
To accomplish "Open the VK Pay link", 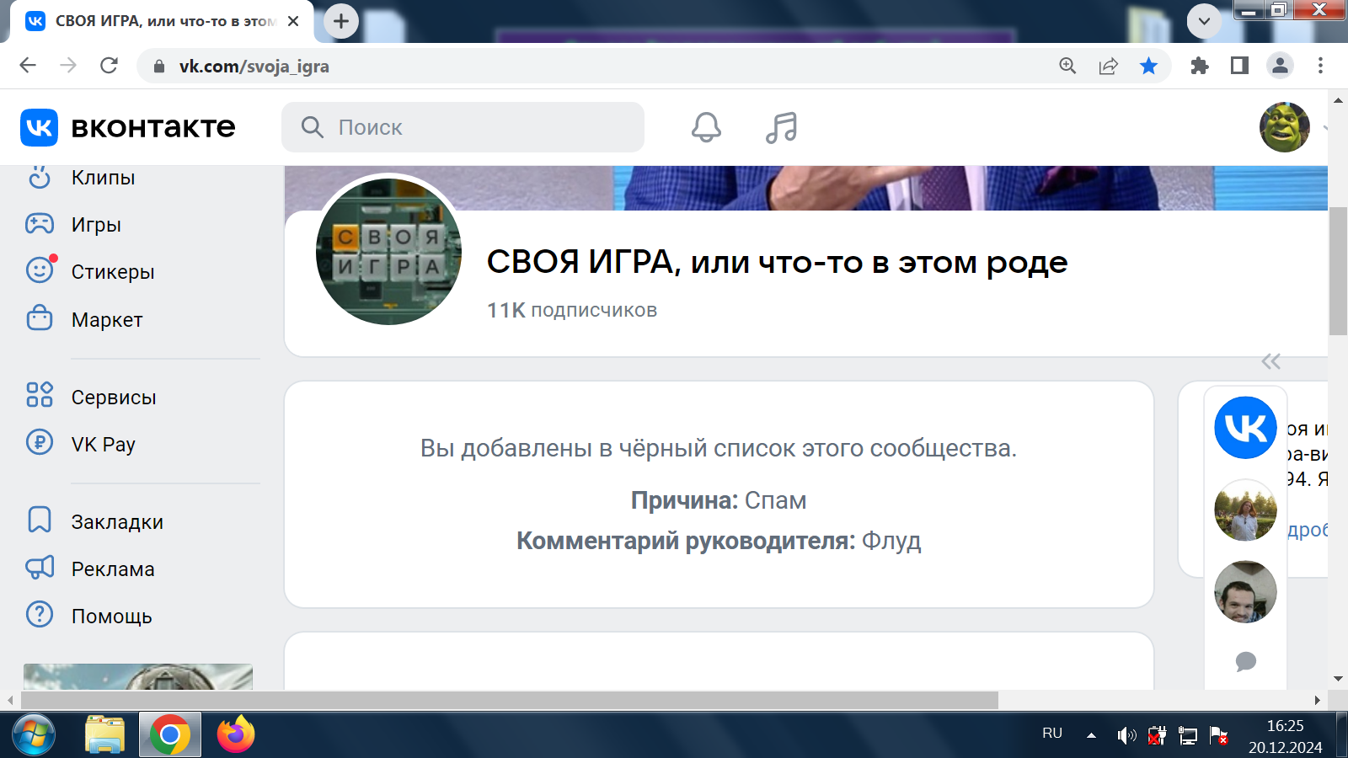I will (104, 445).
